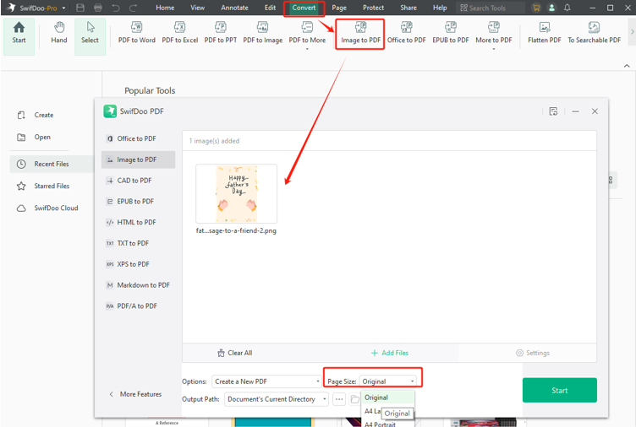Open the Create a New PDF dropdown
The height and width of the screenshot is (427, 636).
tap(266, 381)
